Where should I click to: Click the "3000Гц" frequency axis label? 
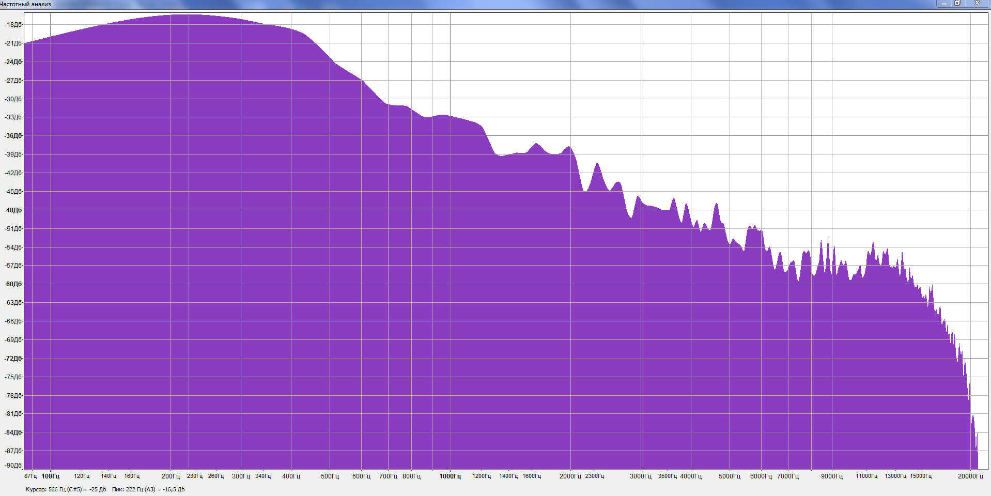pyautogui.click(x=641, y=476)
